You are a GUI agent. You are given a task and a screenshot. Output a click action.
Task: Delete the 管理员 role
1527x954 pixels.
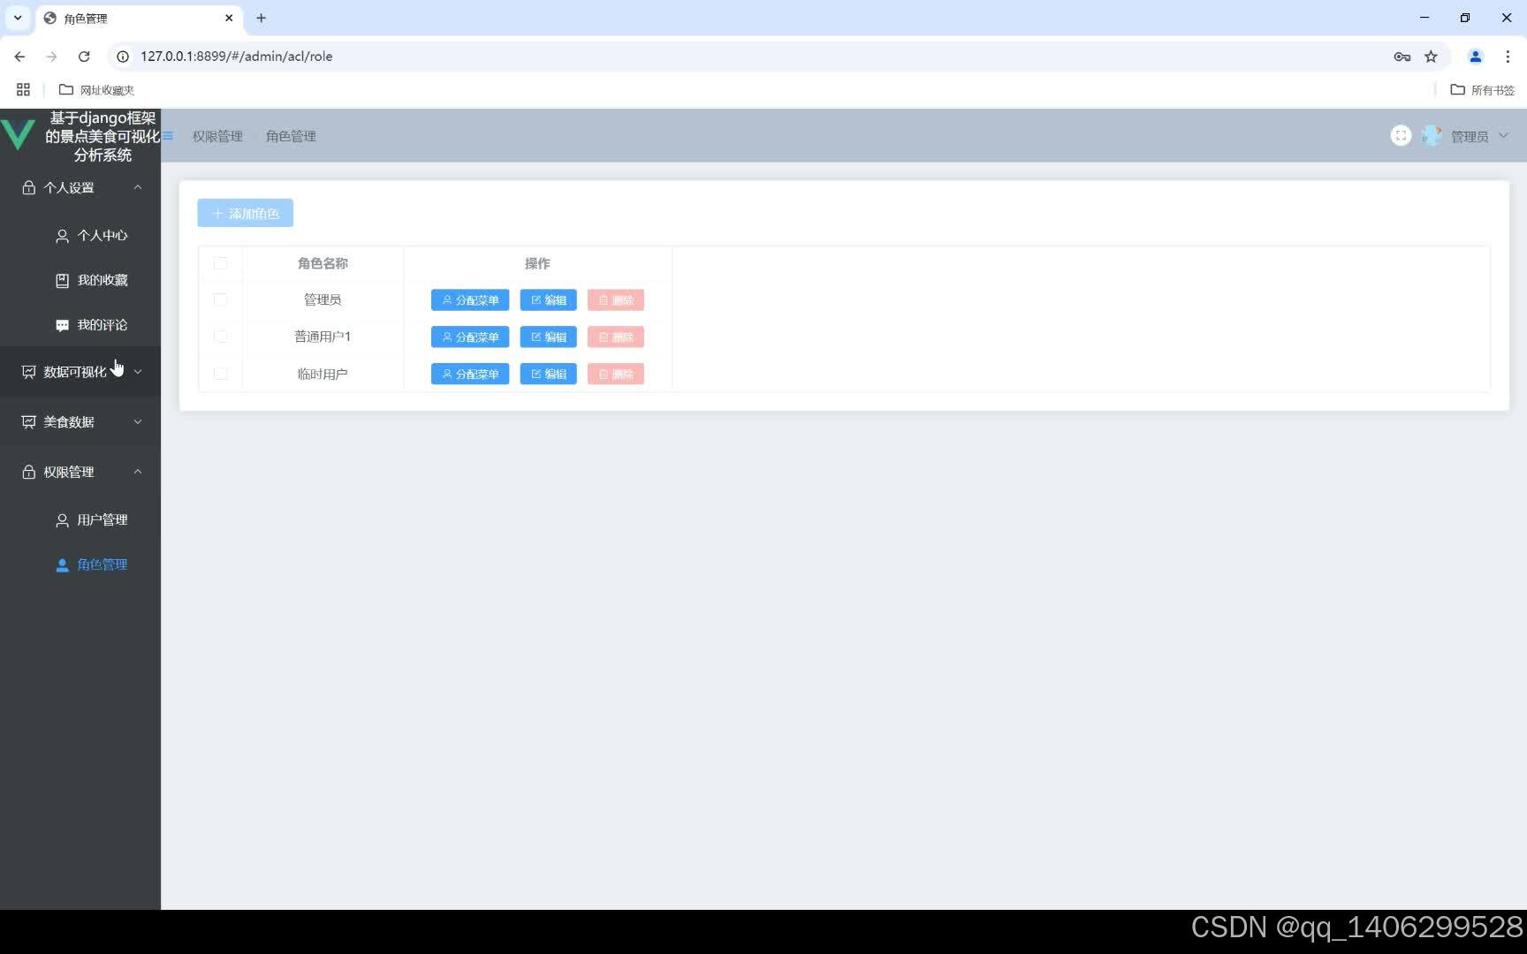(x=616, y=300)
